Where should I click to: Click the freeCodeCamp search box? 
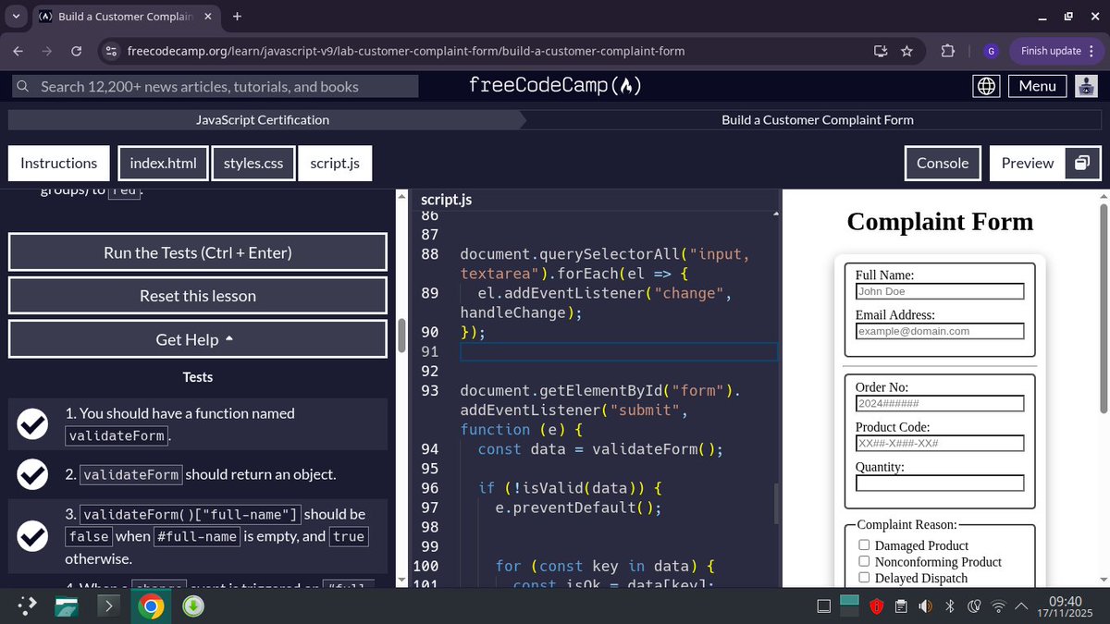pyautogui.click(x=216, y=86)
